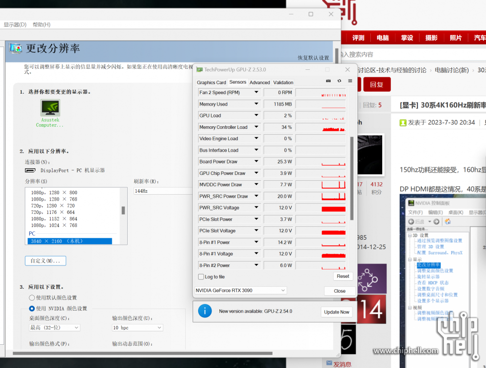Click GPU-Z screenshot camera icon
The width and height of the screenshot is (486, 368).
328,81
